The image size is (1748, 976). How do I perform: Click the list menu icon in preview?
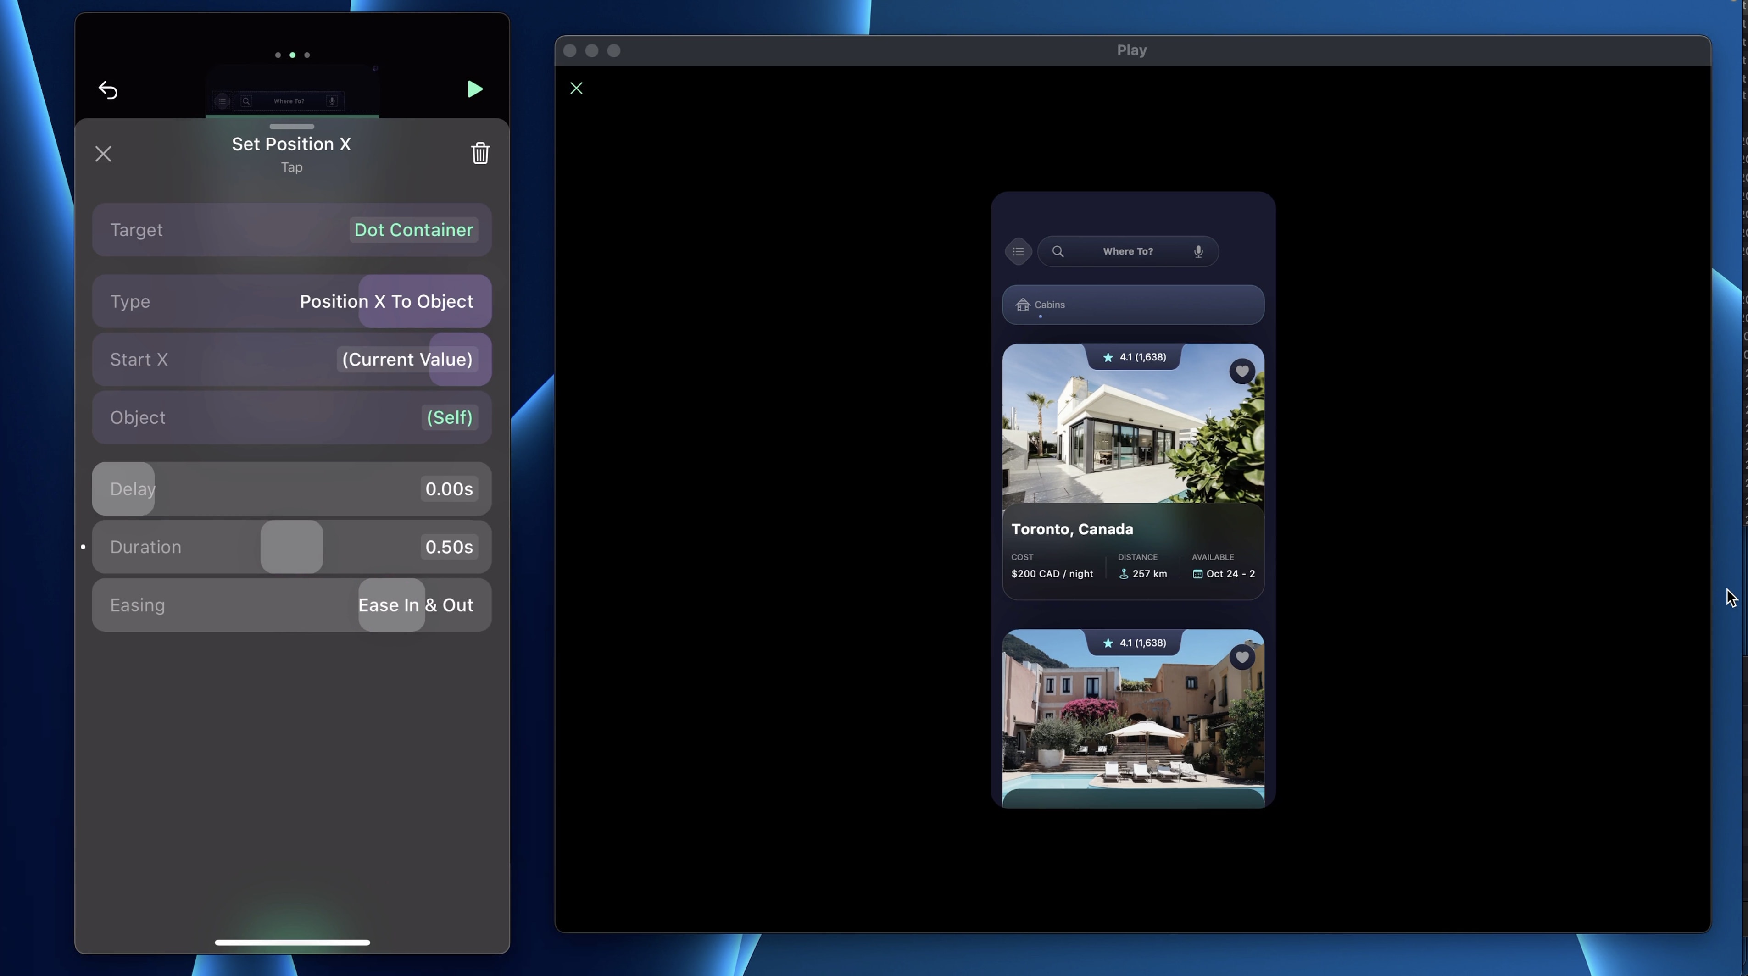tap(1018, 252)
